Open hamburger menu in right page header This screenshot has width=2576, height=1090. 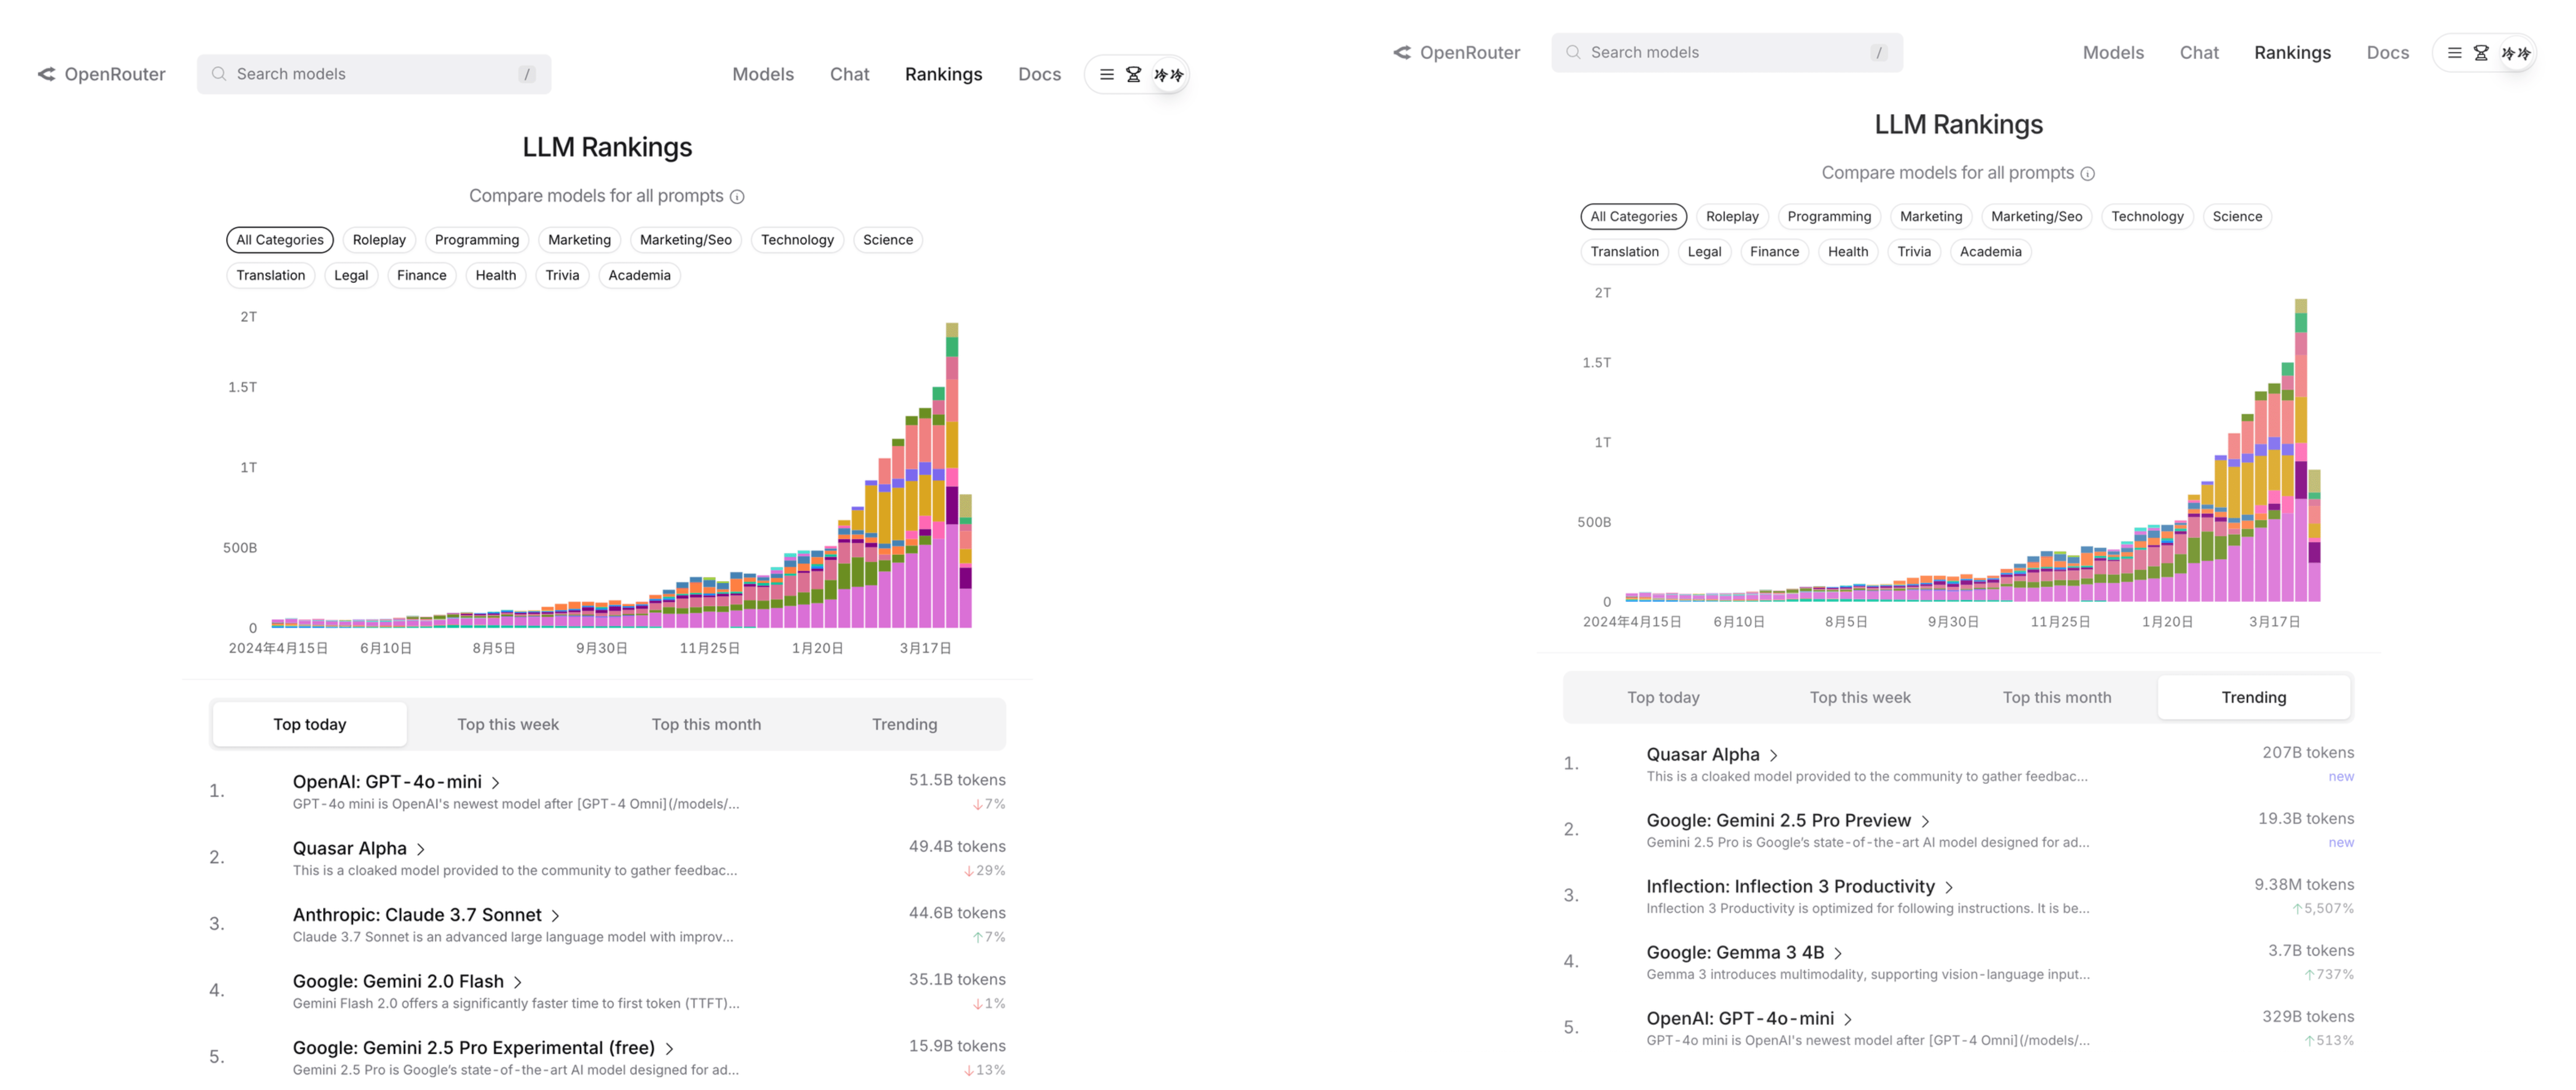click(x=2454, y=53)
